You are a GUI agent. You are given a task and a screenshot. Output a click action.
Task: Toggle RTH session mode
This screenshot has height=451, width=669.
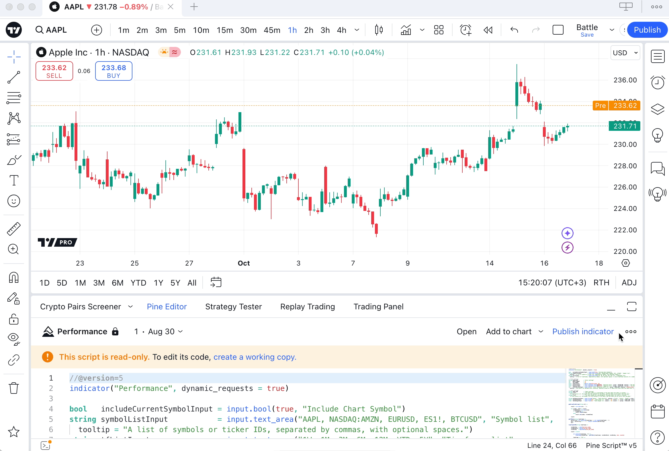tap(601, 283)
